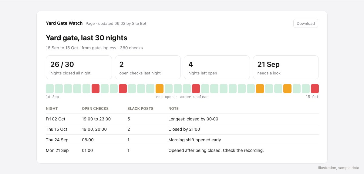
Task: Click the SLACK POSTS column header
Action: (140, 108)
